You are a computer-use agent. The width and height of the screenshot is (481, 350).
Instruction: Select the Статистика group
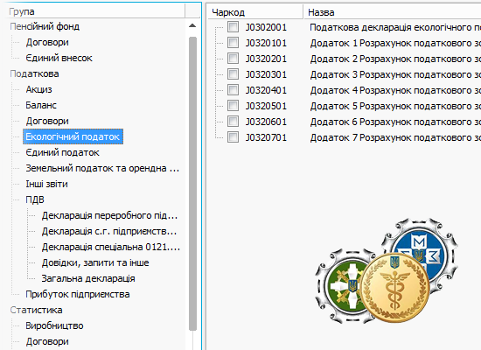click(36, 310)
